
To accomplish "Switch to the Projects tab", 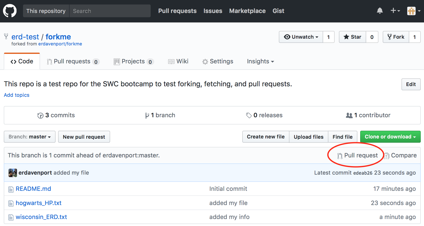I will [134, 61].
